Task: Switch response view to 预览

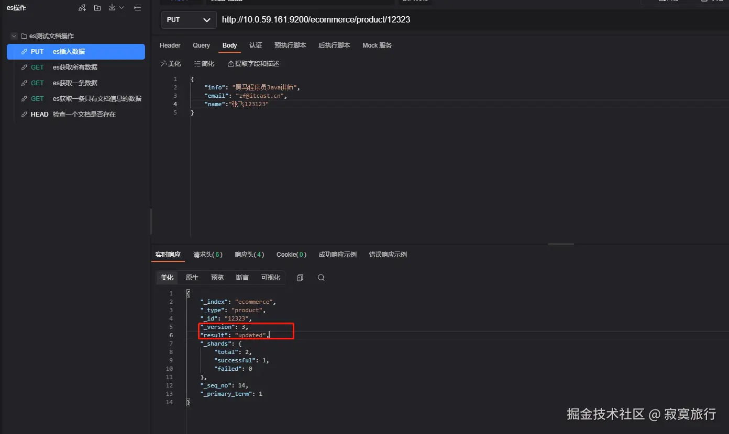Action: point(217,278)
